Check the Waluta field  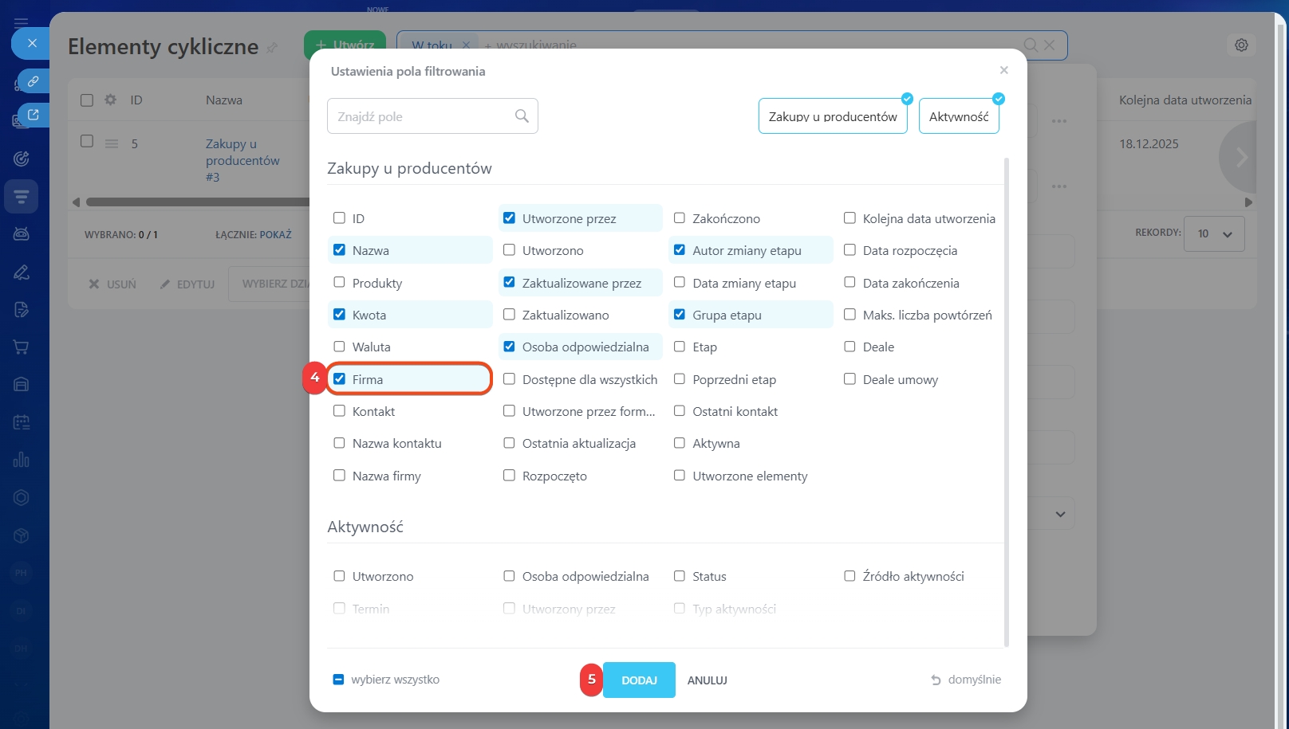tap(339, 347)
